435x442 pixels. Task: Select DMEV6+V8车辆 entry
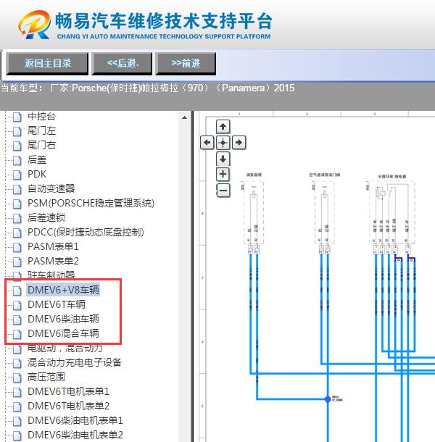click(x=63, y=290)
